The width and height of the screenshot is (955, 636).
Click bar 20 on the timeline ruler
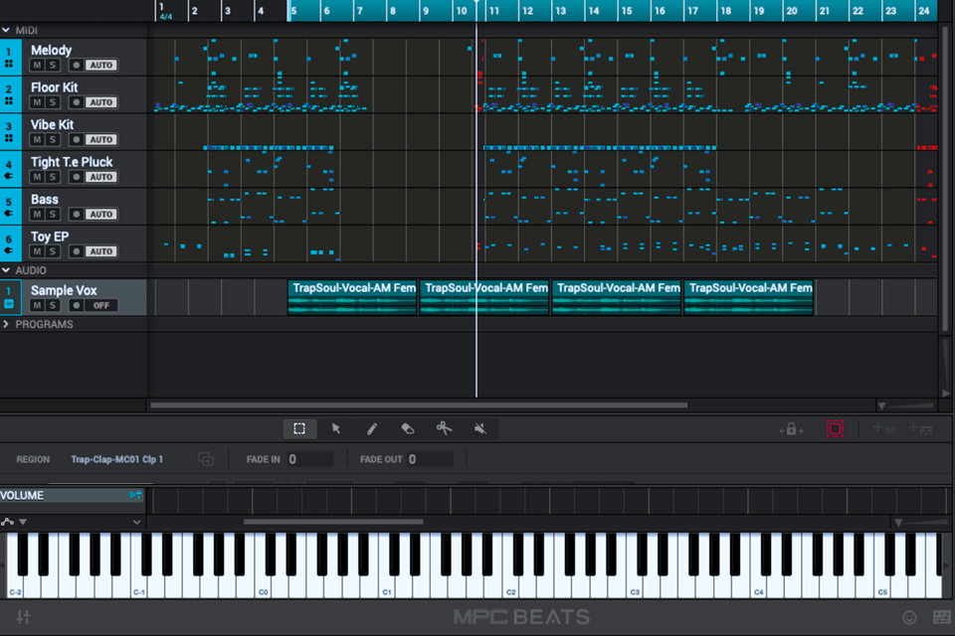point(792,11)
